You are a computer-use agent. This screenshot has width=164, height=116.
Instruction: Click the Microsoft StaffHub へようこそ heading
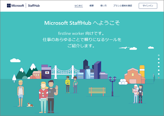pos(82,23)
